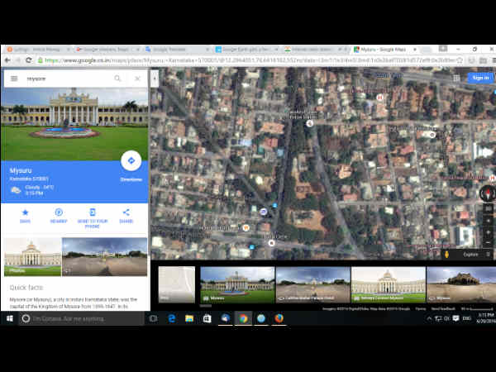Open the Chrome menu button
This screenshot has width=496, height=372.
tap(494, 60)
